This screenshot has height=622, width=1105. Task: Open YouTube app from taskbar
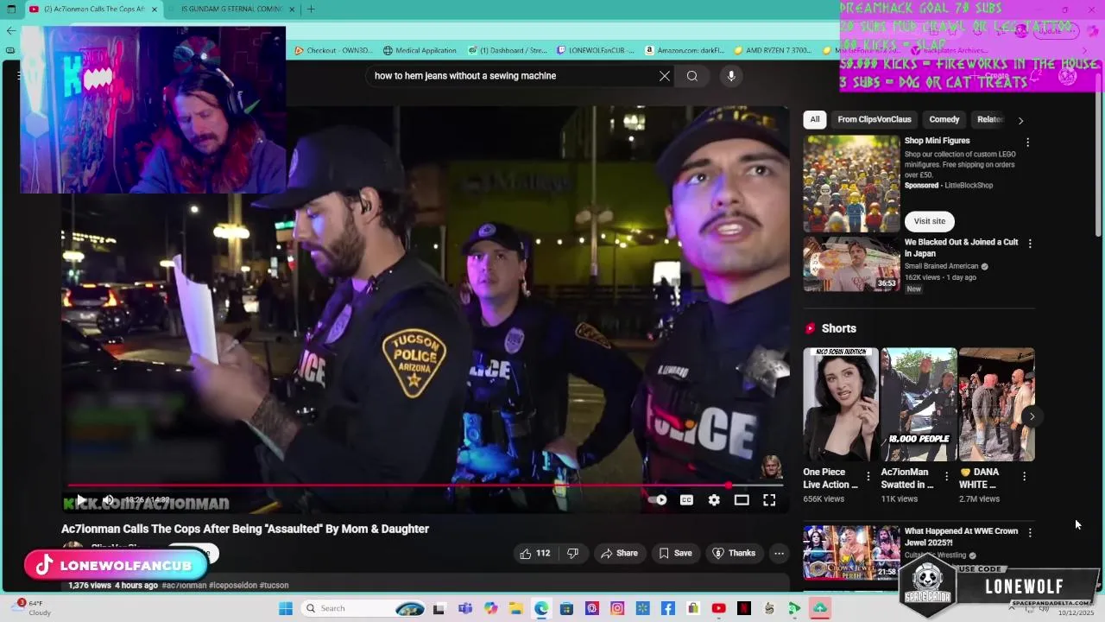pyautogui.click(x=718, y=608)
